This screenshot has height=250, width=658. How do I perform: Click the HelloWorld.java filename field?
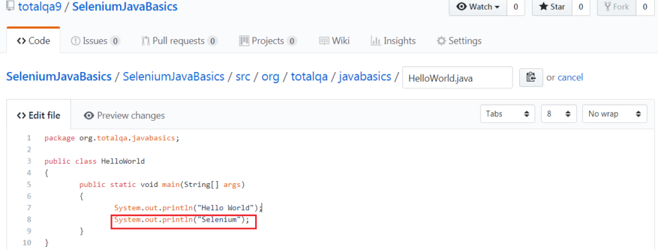pos(458,78)
